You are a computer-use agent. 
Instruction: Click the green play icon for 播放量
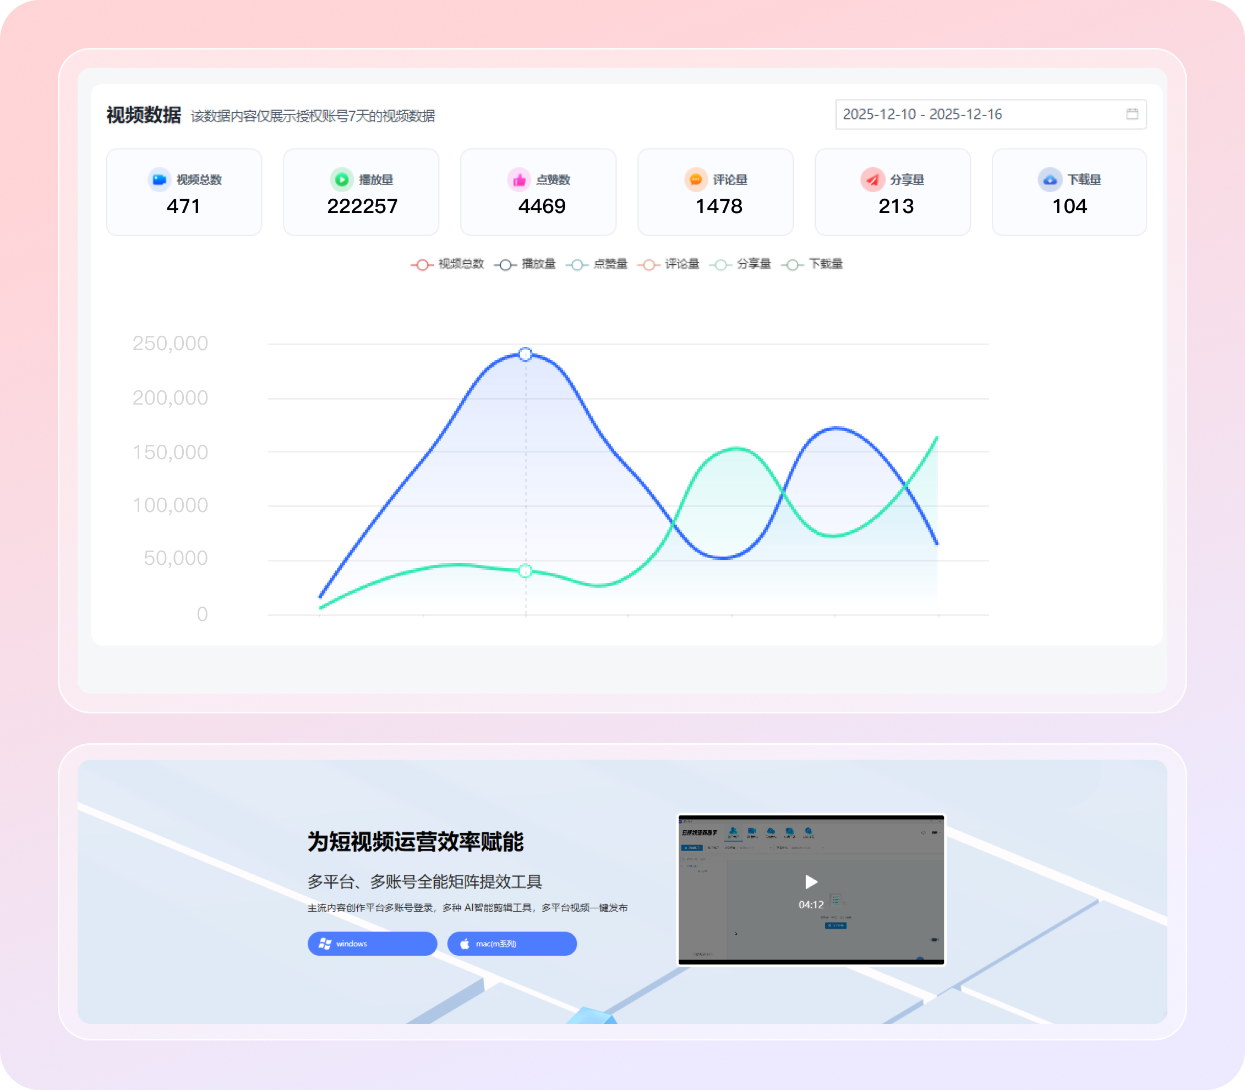[342, 179]
